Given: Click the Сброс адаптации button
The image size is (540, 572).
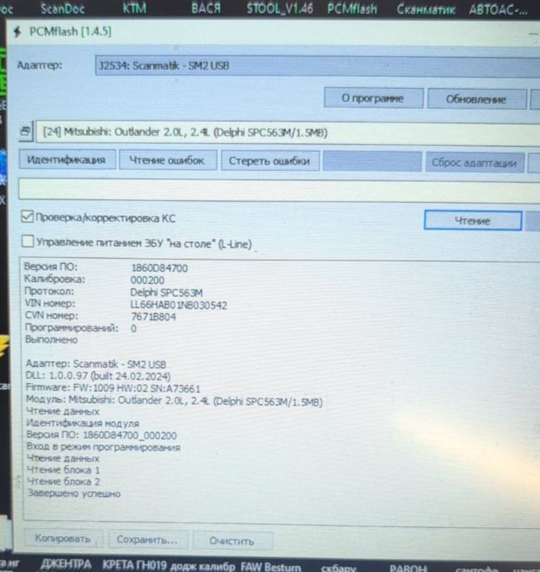Looking at the screenshot, I should tap(474, 163).
